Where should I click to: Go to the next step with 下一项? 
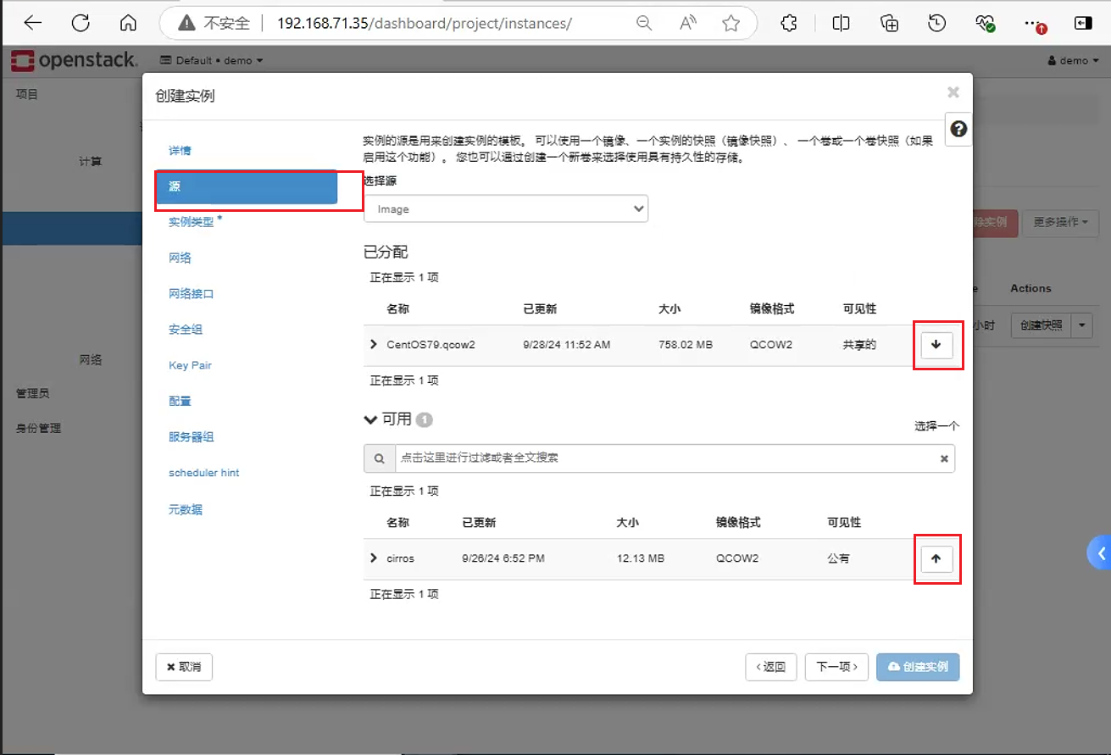point(836,667)
